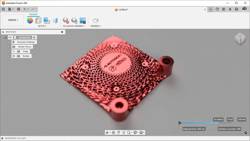Screen dimensions: 250x141
Task: Activate the Unsaved component radio button
Action: (x=34, y=37)
